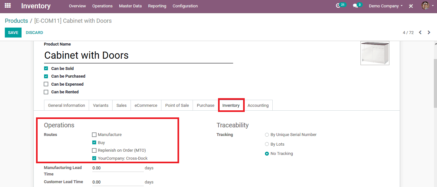Enable the Can be Rented checkbox

46,92
